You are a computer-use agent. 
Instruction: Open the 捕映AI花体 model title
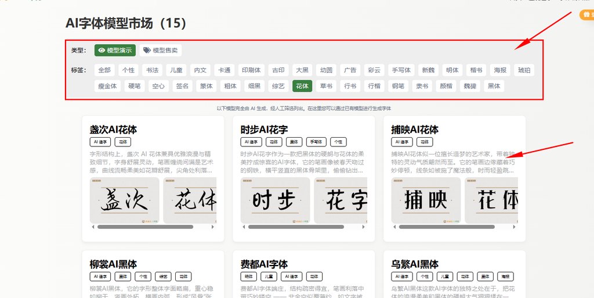click(415, 130)
